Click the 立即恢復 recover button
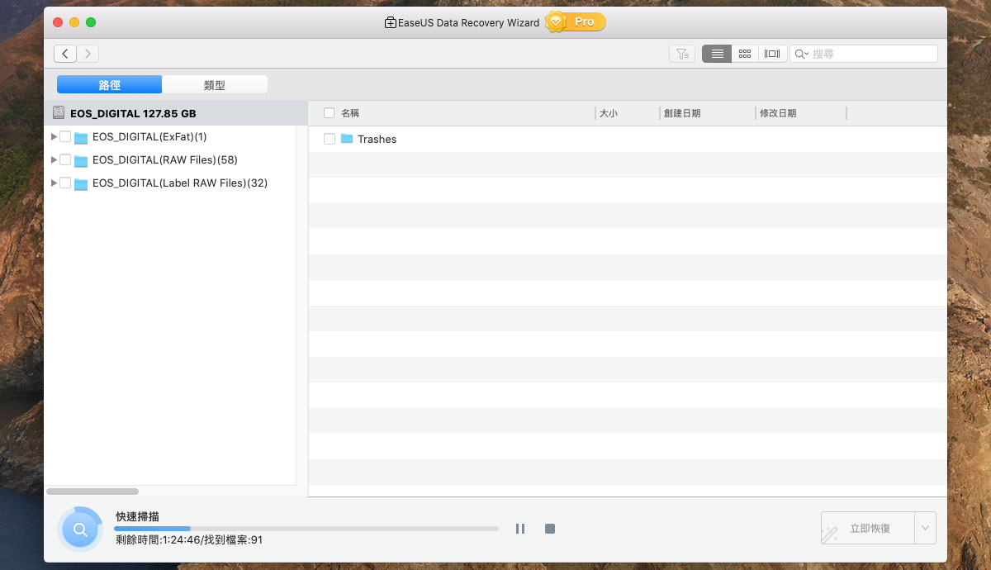Screen dimensions: 991x570 pos(868,528)
